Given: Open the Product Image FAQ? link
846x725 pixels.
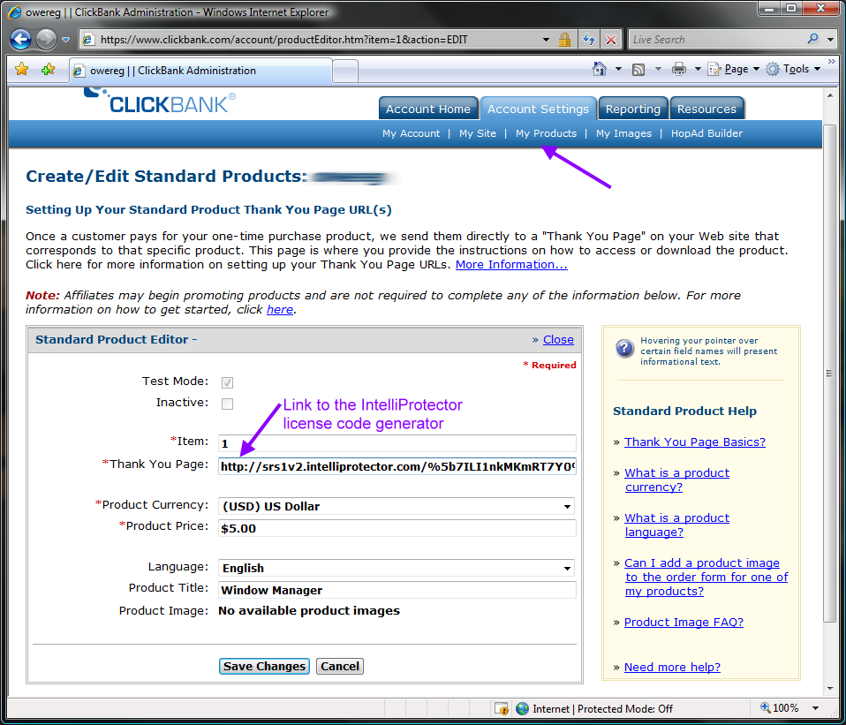Looking at the screenshot, I should (684, 622).
